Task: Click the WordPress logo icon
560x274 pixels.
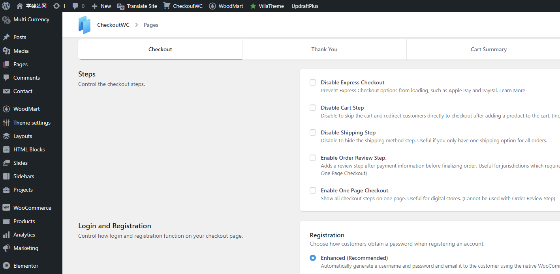Action: pos(6,6)
